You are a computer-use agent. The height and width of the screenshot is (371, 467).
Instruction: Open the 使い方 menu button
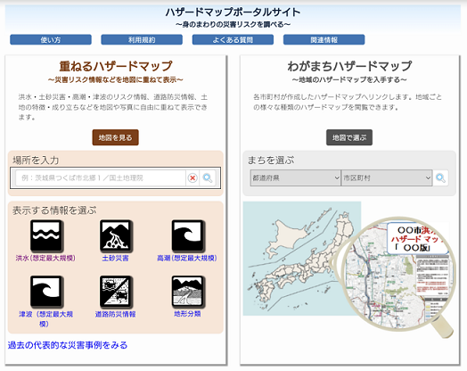[x=51, y=39]
